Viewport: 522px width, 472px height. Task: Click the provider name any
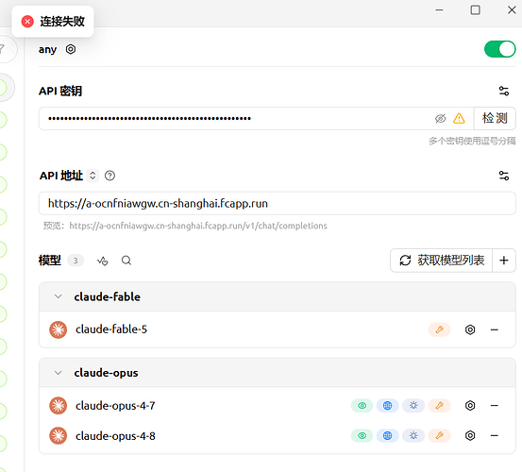pyautogui.click(x=47, y=50)
